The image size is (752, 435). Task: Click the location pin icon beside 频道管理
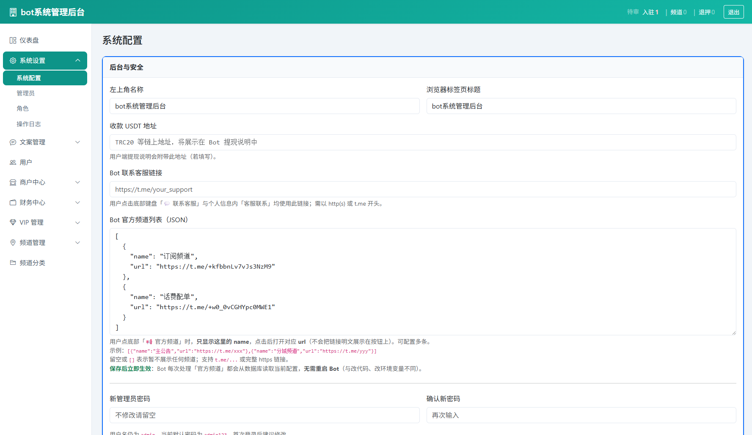13,243
